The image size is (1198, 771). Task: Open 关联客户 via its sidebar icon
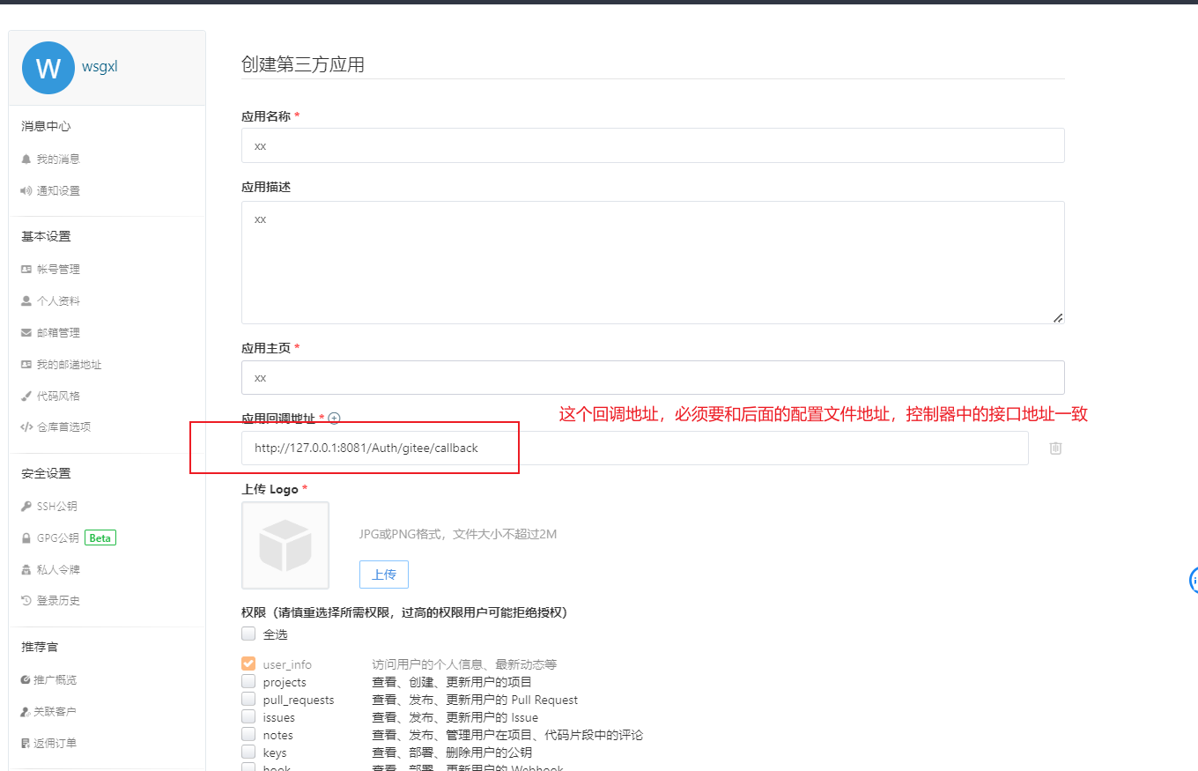[26, 711]
